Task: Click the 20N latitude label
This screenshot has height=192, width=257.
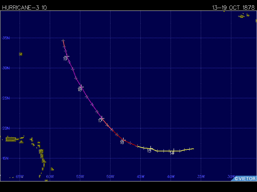Action: tap(6, 128)
